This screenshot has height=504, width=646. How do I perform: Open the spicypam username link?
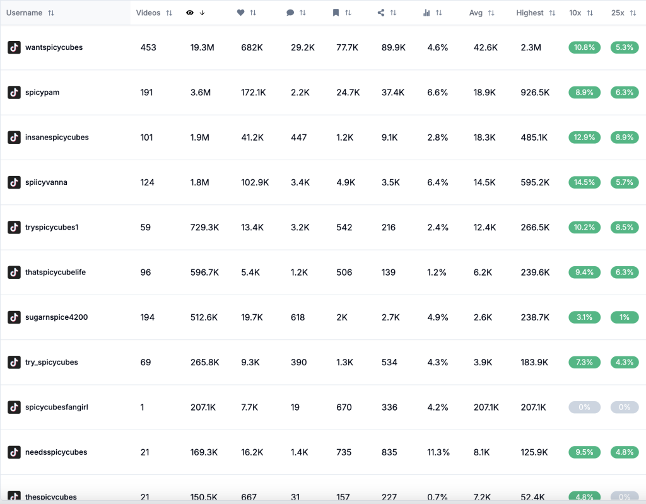click(42, 92)
